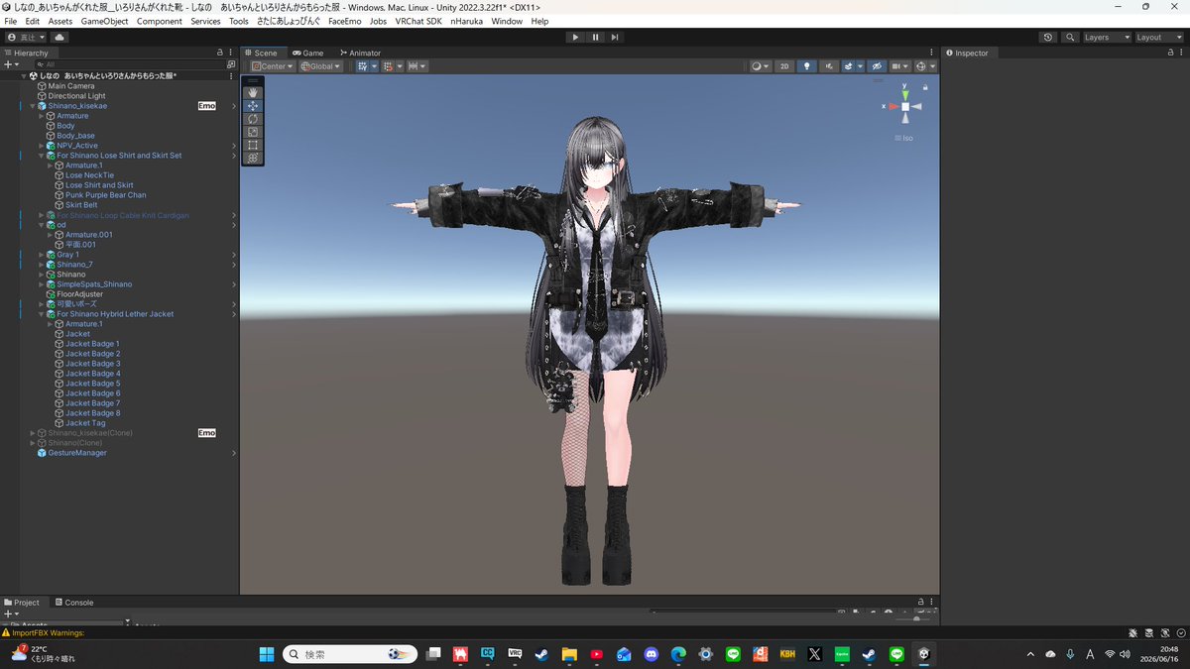The width and height of the screenshot is (1190, 669).
Task: Pause the editor playback
Action: pyautogui.click(x=595, y=37)
